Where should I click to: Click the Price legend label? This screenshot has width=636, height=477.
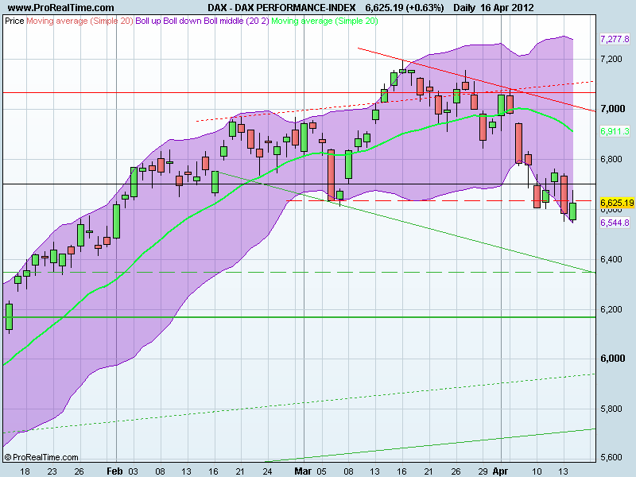pos(14,21)
